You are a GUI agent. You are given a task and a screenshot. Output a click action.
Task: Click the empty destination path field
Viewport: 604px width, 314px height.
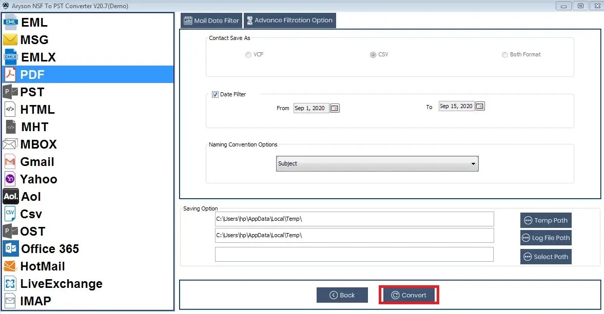click(x=355, y=255)
